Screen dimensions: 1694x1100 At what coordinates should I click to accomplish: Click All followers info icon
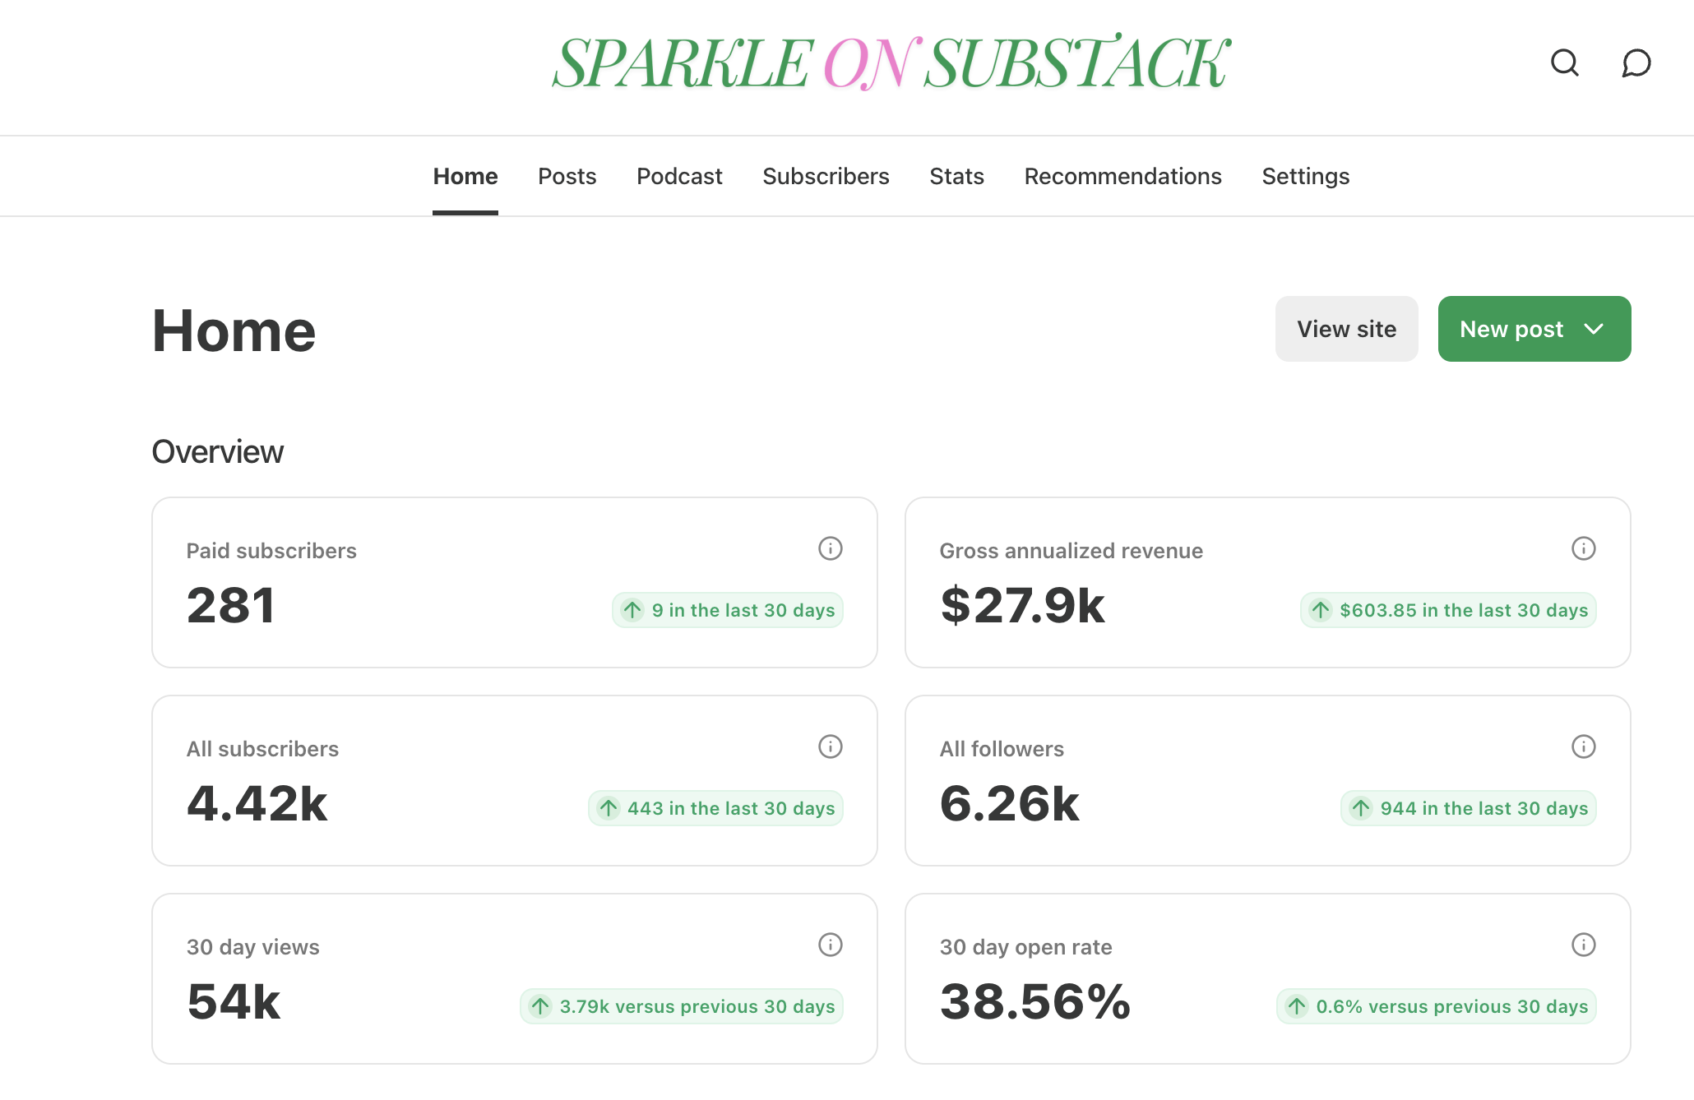click(x=1583, y=746)
